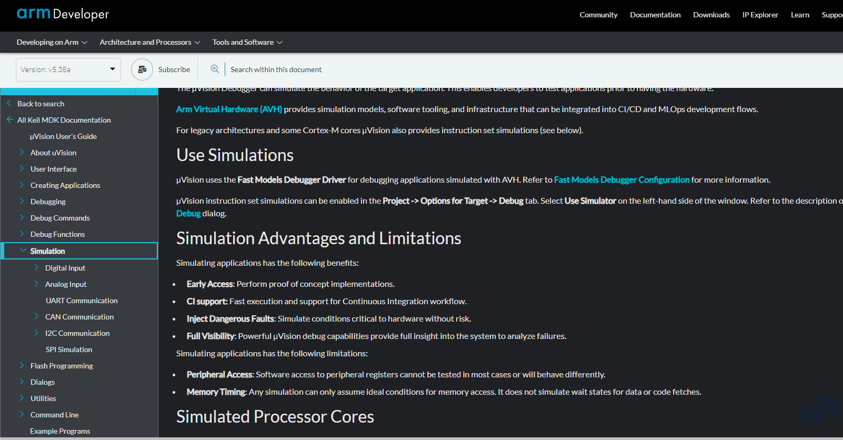Click the arm Developer logo
Image resolution: width=843 pixels, height=440 pixels.
tap(63, 14)
